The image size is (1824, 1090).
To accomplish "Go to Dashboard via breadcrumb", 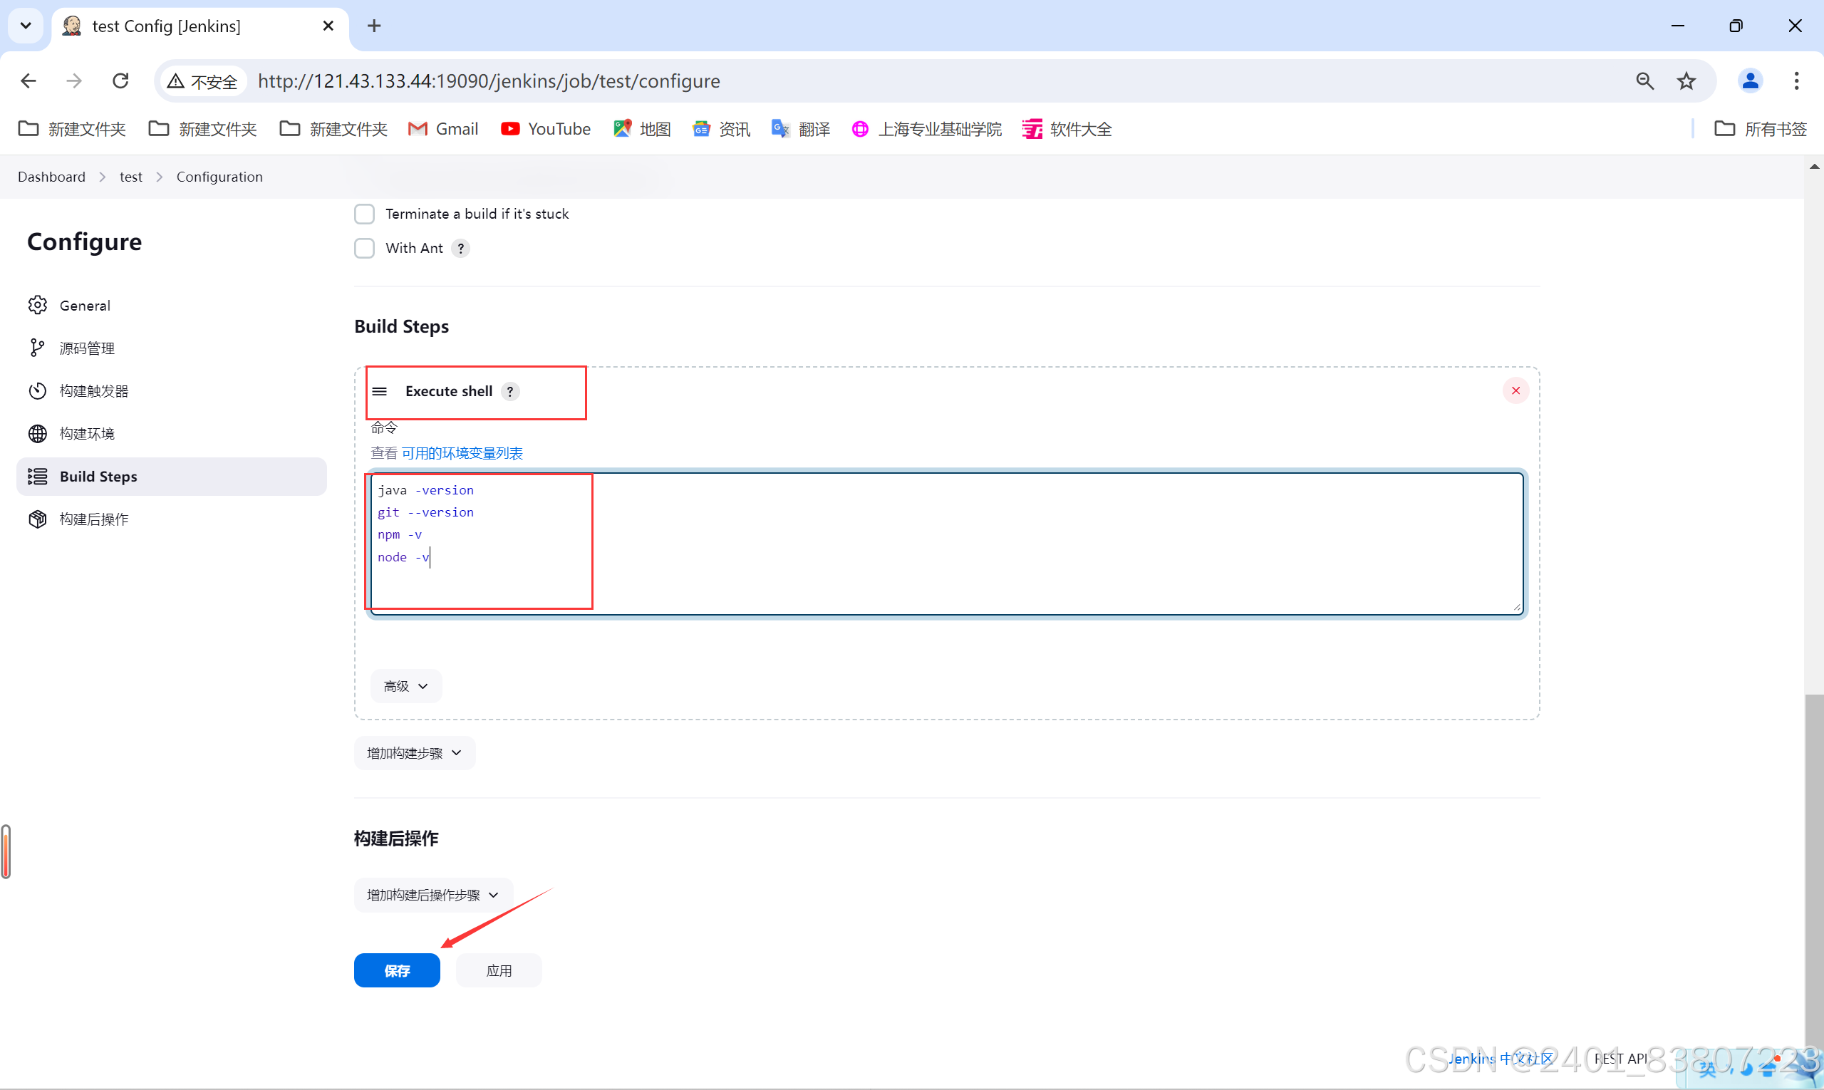I will 51,176.
